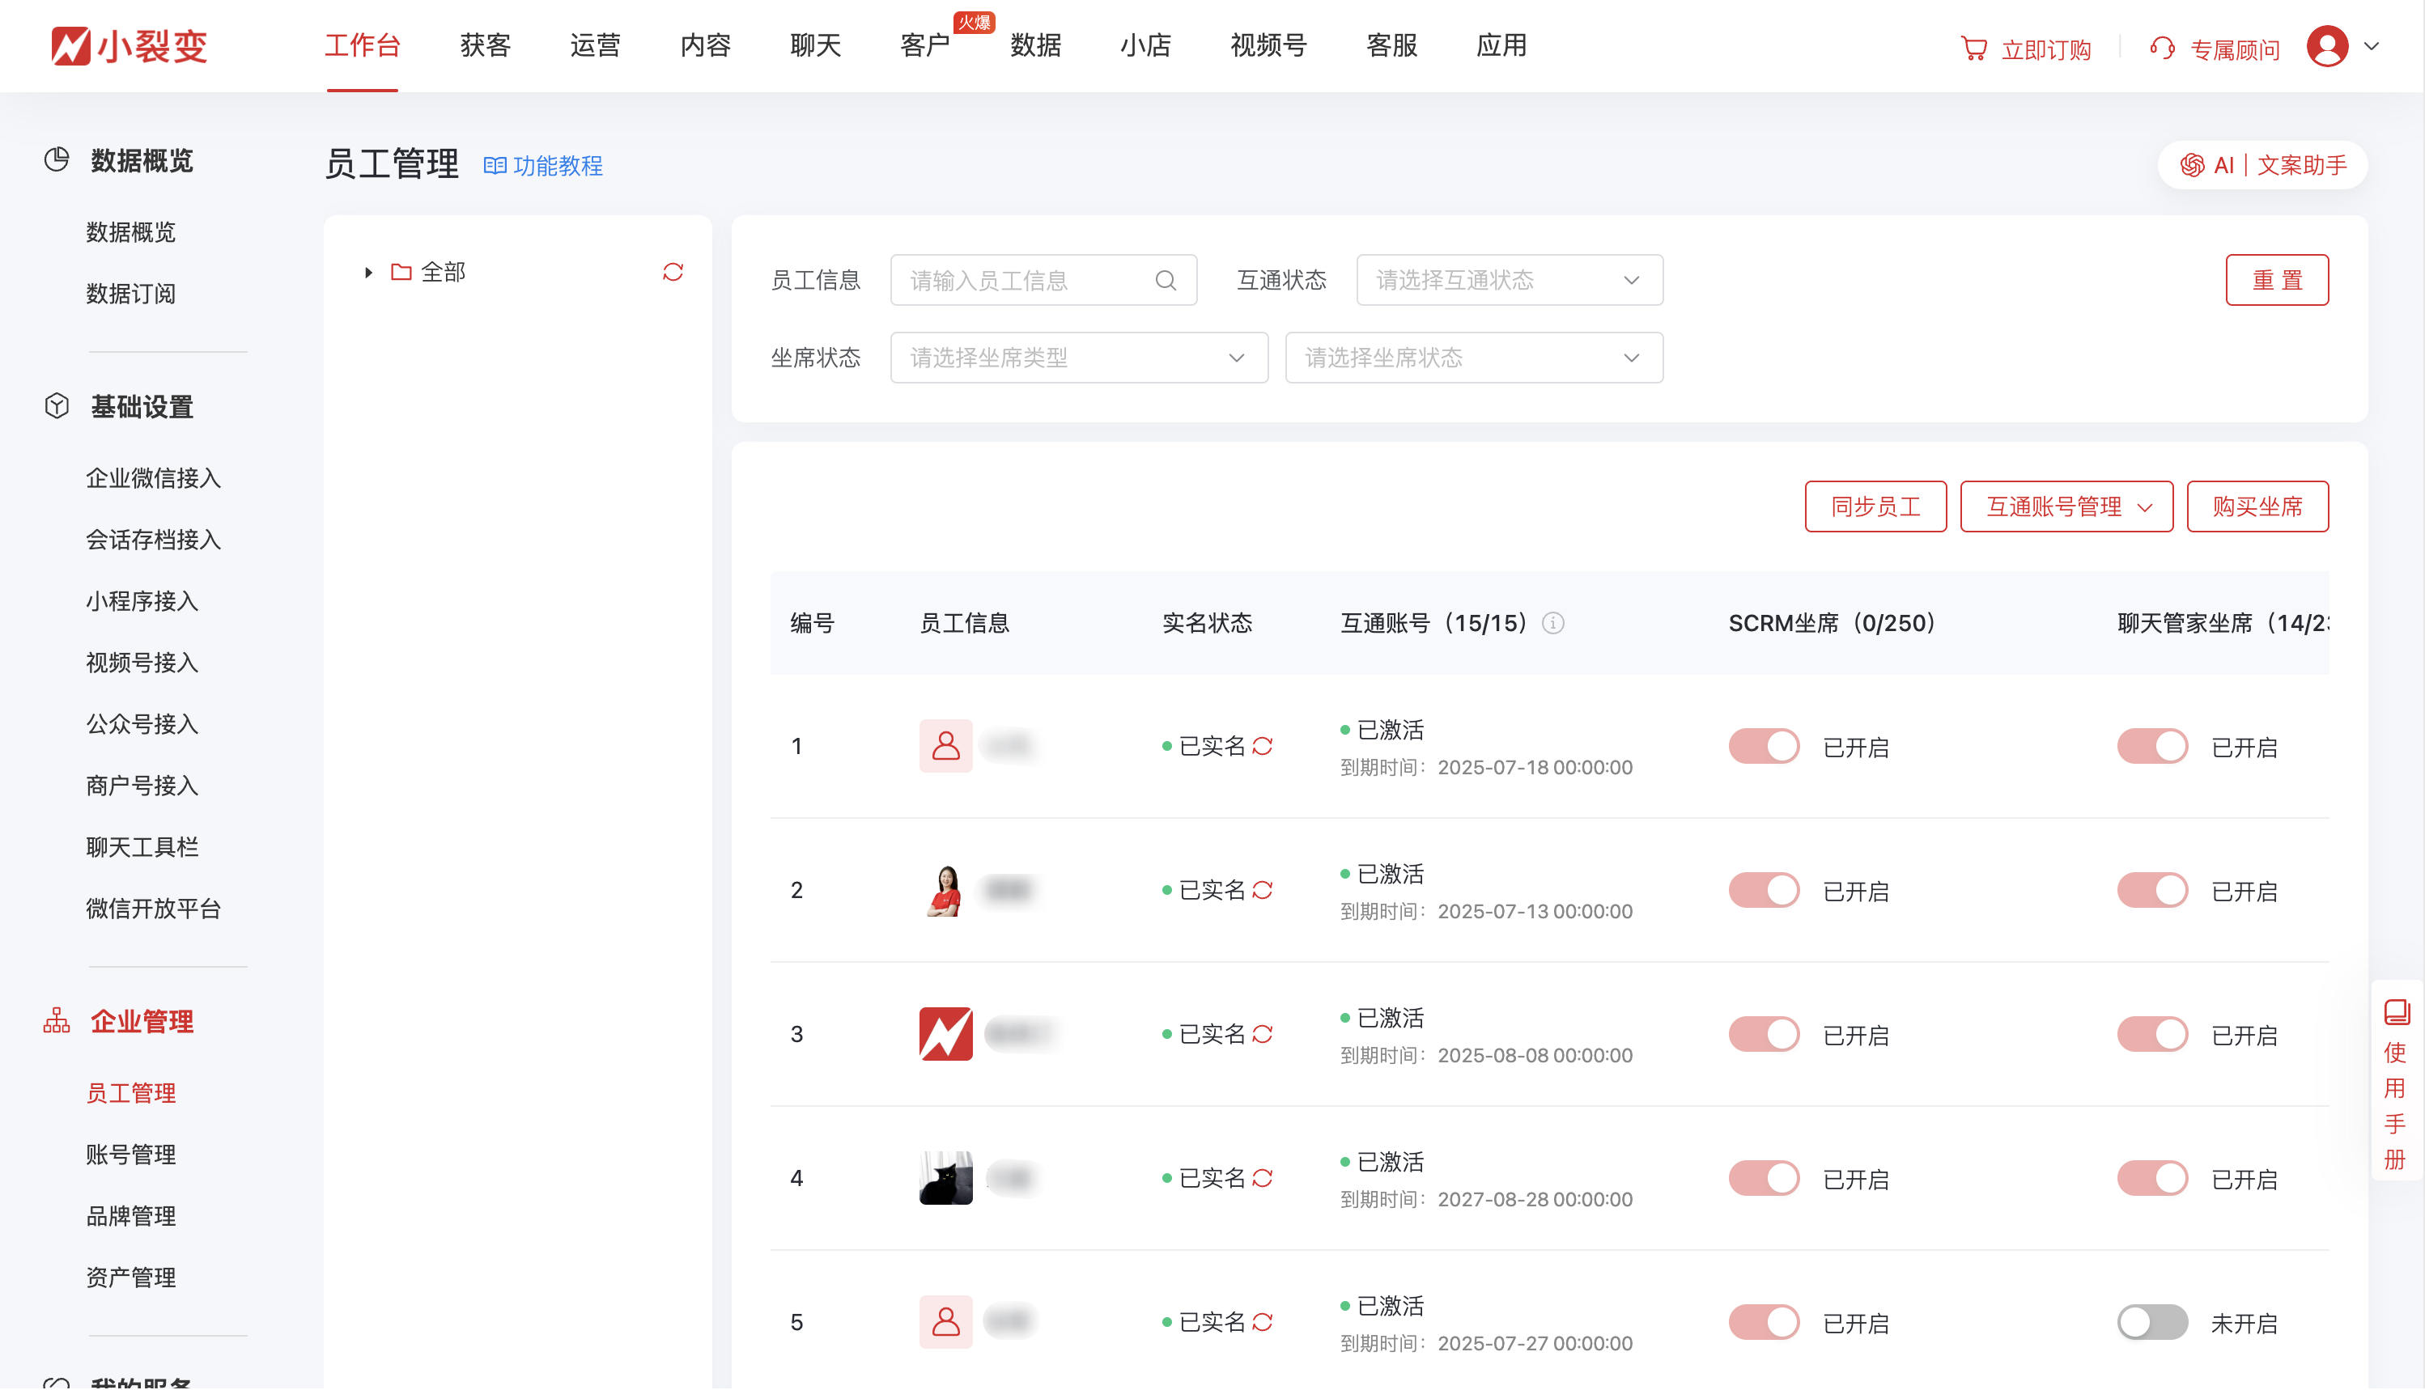This screenshot has width=2425, height=1390.
Task: Click employee 1 placeholder avatar
Action: pyautogui.click(x=945, y=746)
